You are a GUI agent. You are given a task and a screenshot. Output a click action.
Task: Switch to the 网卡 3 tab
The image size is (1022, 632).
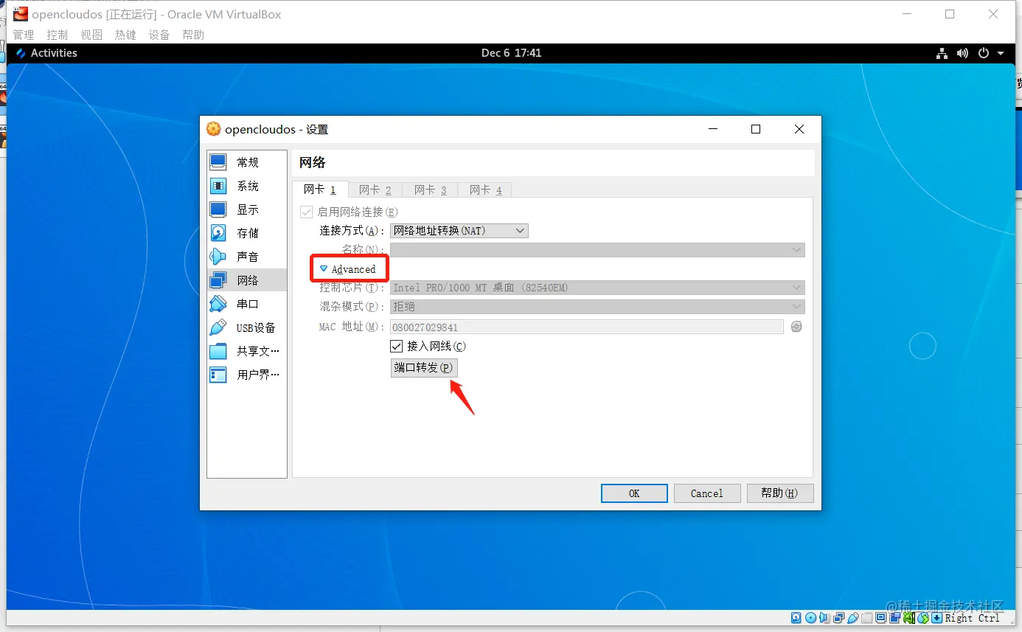pyautogui.click(x=431, y=190)
